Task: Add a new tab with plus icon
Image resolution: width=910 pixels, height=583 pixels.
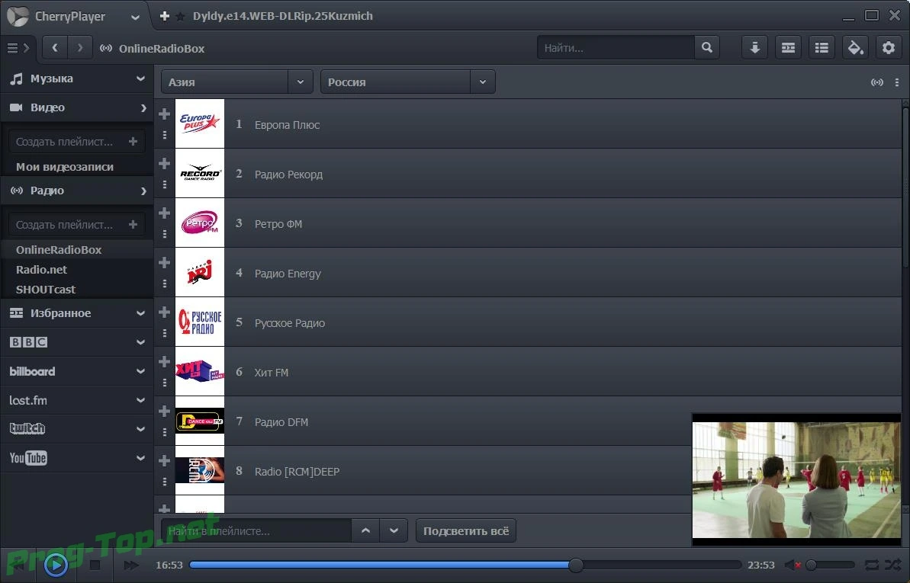Action: pos(165,16)
